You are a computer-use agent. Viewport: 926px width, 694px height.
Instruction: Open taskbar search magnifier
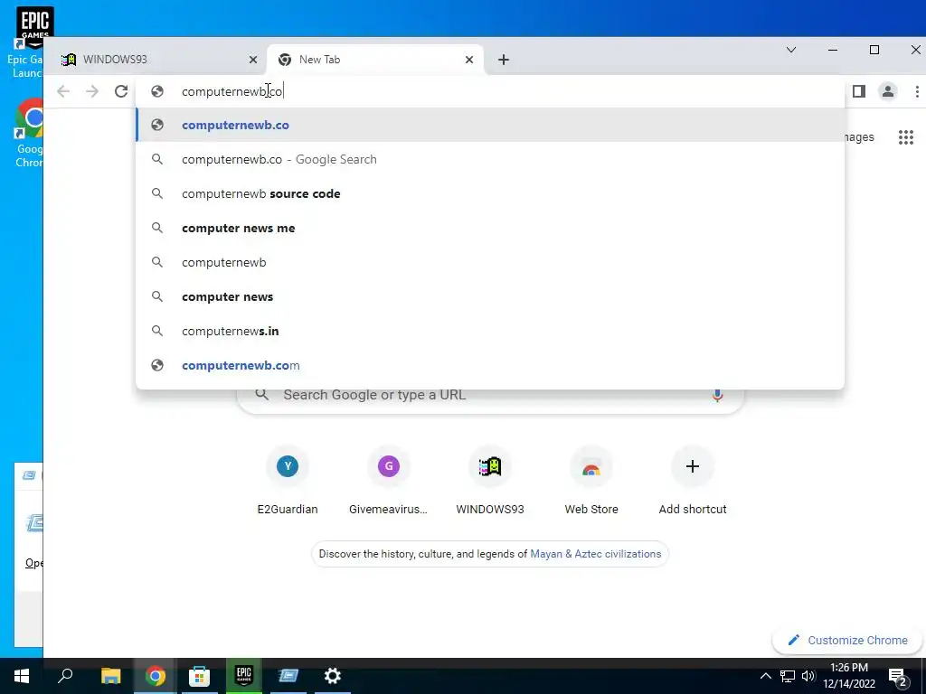click(65, 676)
